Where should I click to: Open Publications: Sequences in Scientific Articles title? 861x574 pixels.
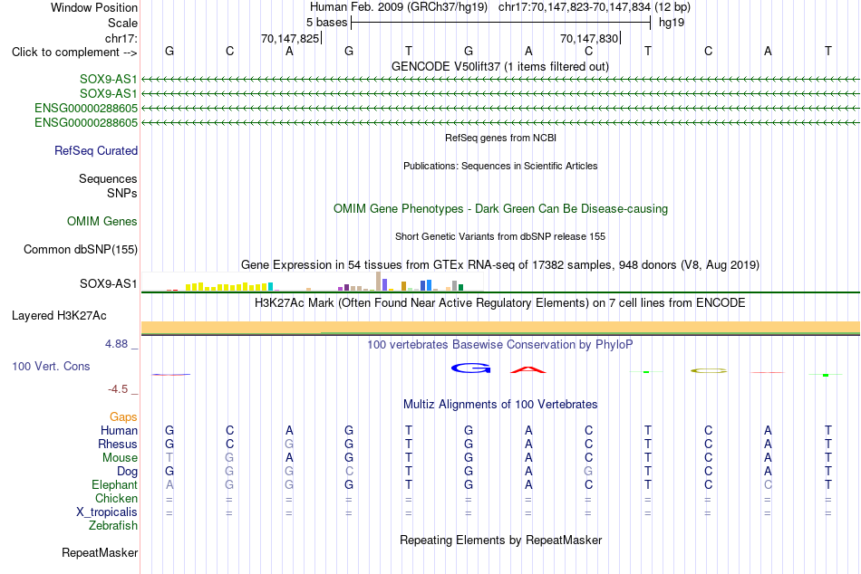tap(500, 166)
